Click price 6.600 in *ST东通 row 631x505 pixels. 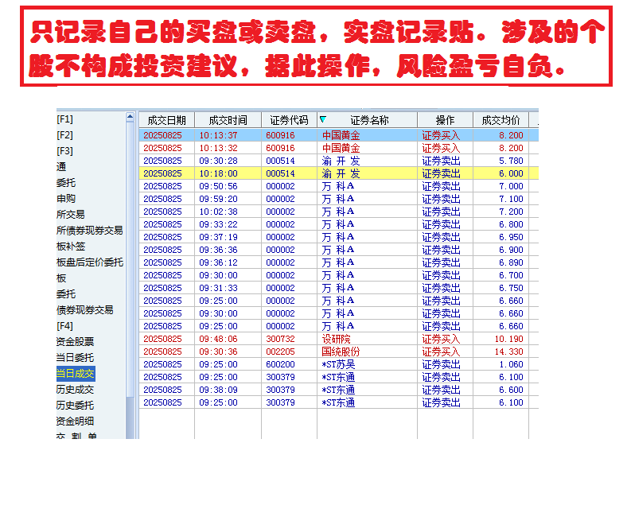pos(511,390)
